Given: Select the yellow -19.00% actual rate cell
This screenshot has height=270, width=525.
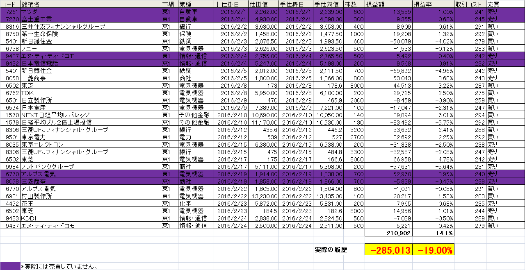Looking at the screenshot, I should pyautogui.click(x=434, y=250).
